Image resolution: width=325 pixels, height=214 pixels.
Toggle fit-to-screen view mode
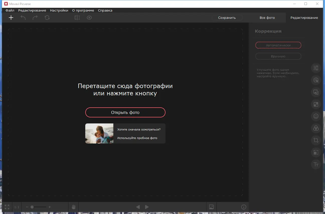(7, 207)
